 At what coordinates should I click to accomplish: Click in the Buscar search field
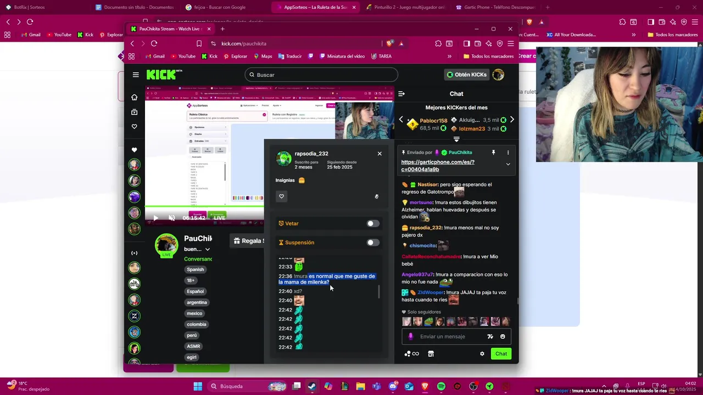(321, 75)
